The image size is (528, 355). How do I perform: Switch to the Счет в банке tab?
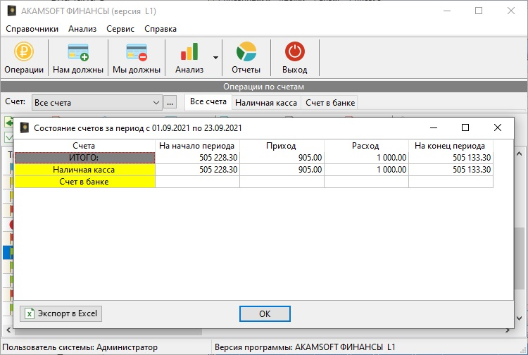[x=330, y=103]
